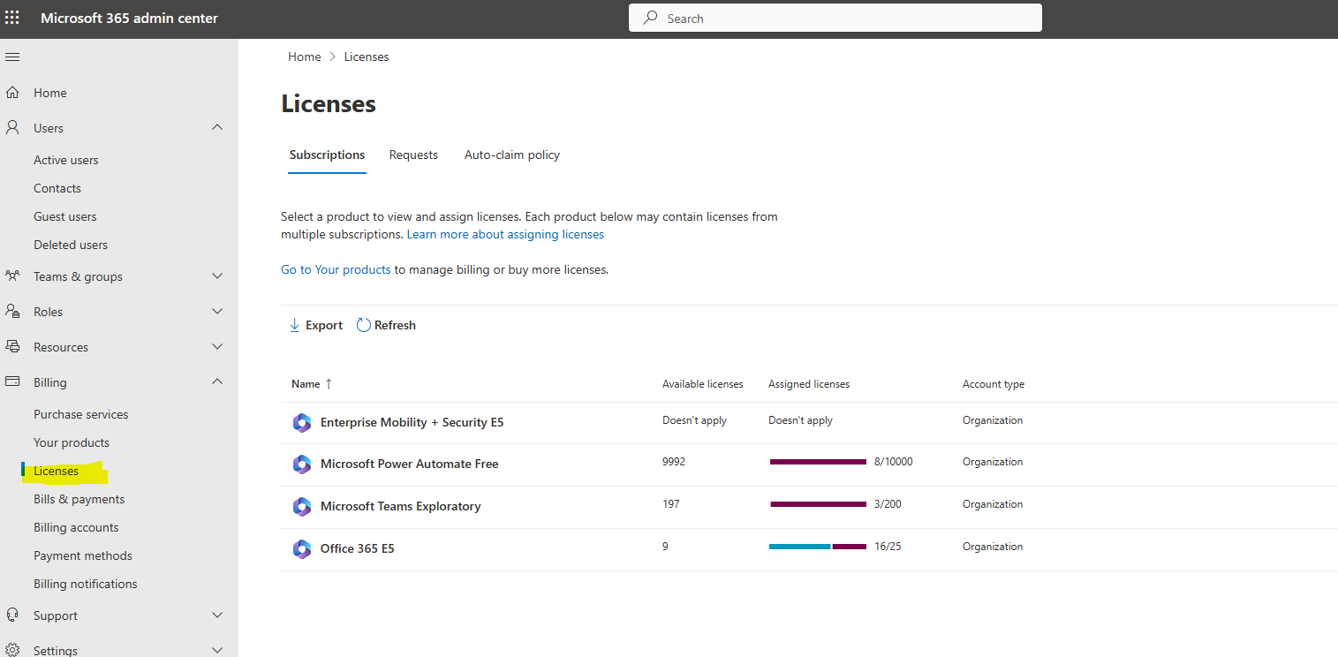Screen dimensions: 1338x657
Task: Click the Account type column header
Action: 994,384
